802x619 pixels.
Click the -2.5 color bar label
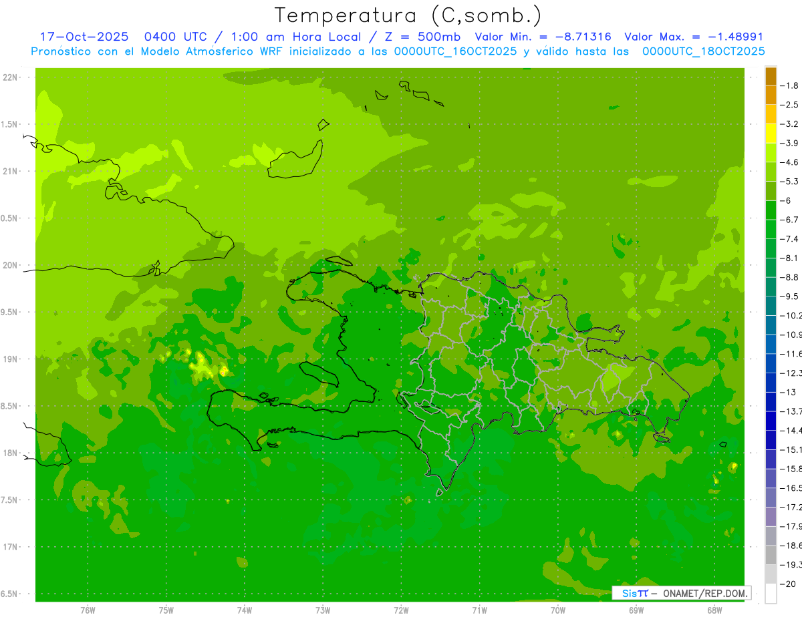(789, 105)
